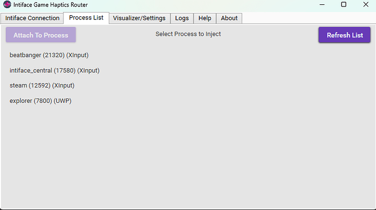376x210 pixels.
Task: Select explorer (7800) UWP process
Action: 40,101
